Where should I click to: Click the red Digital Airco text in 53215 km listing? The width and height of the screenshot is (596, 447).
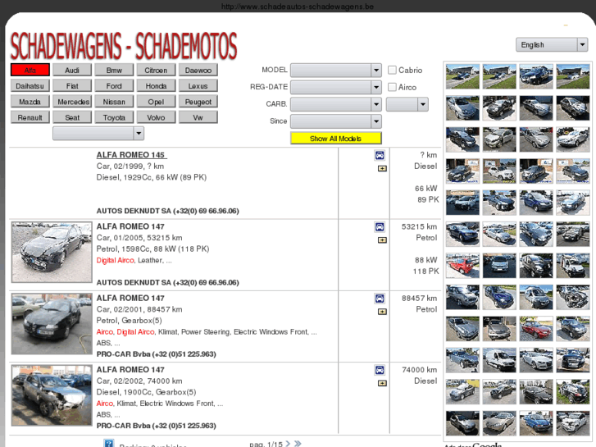(x=115, y=260)
